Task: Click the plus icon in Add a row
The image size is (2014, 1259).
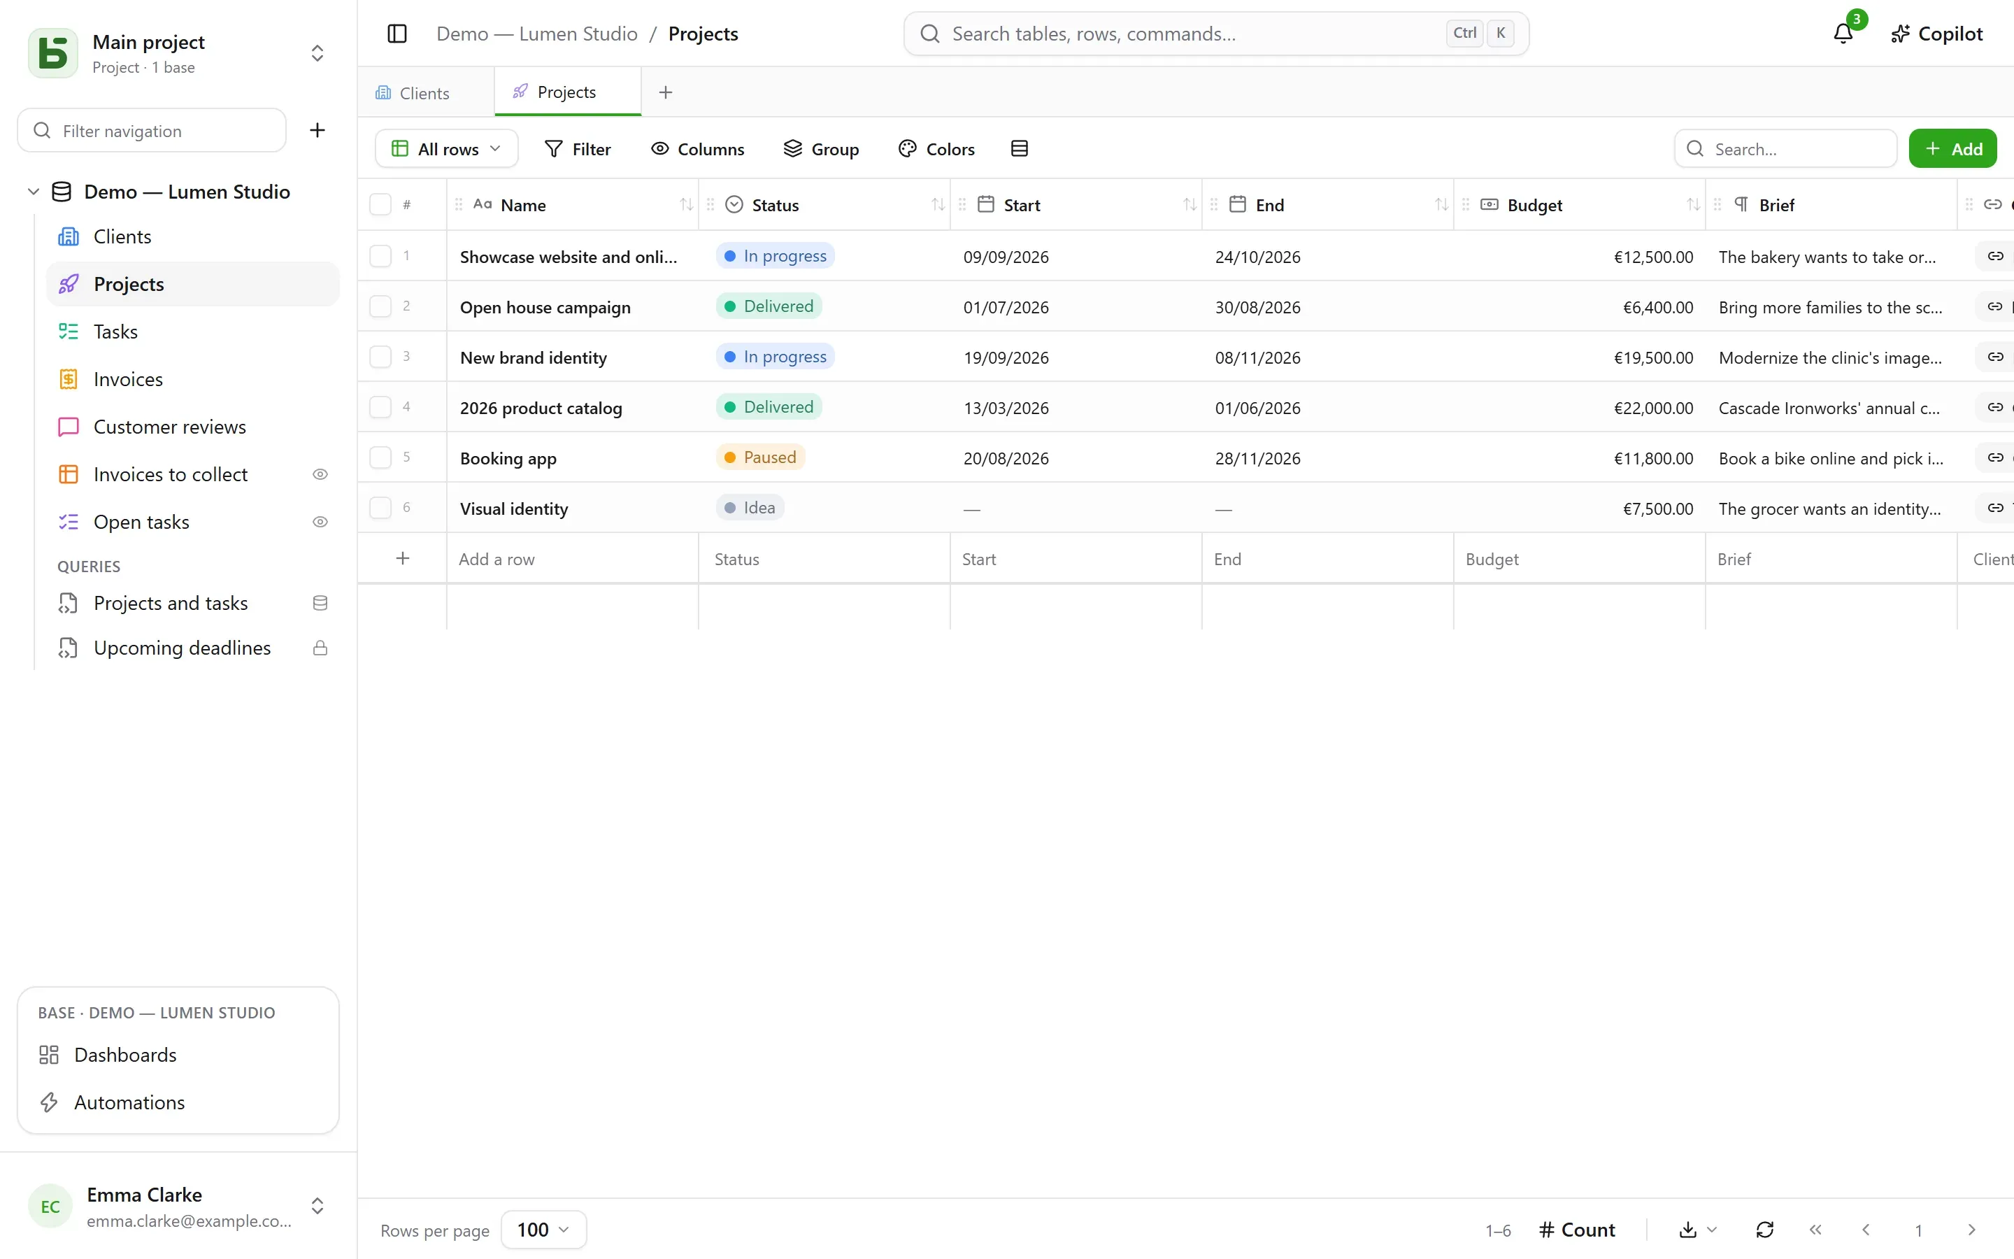Action: pyautogui.click(x=403, y=559)
